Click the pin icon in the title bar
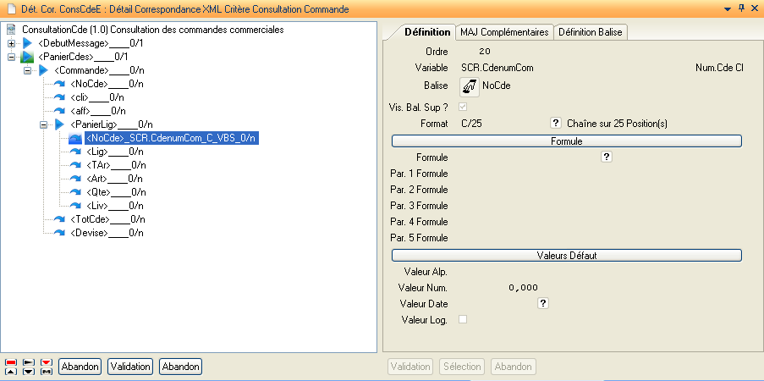Image resolution: width=764 pixels, height=381 pixels. click(742, 8)
